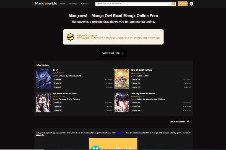Click the arrow beside See all latest manga
226x150 pixels.
pos(188,122)
